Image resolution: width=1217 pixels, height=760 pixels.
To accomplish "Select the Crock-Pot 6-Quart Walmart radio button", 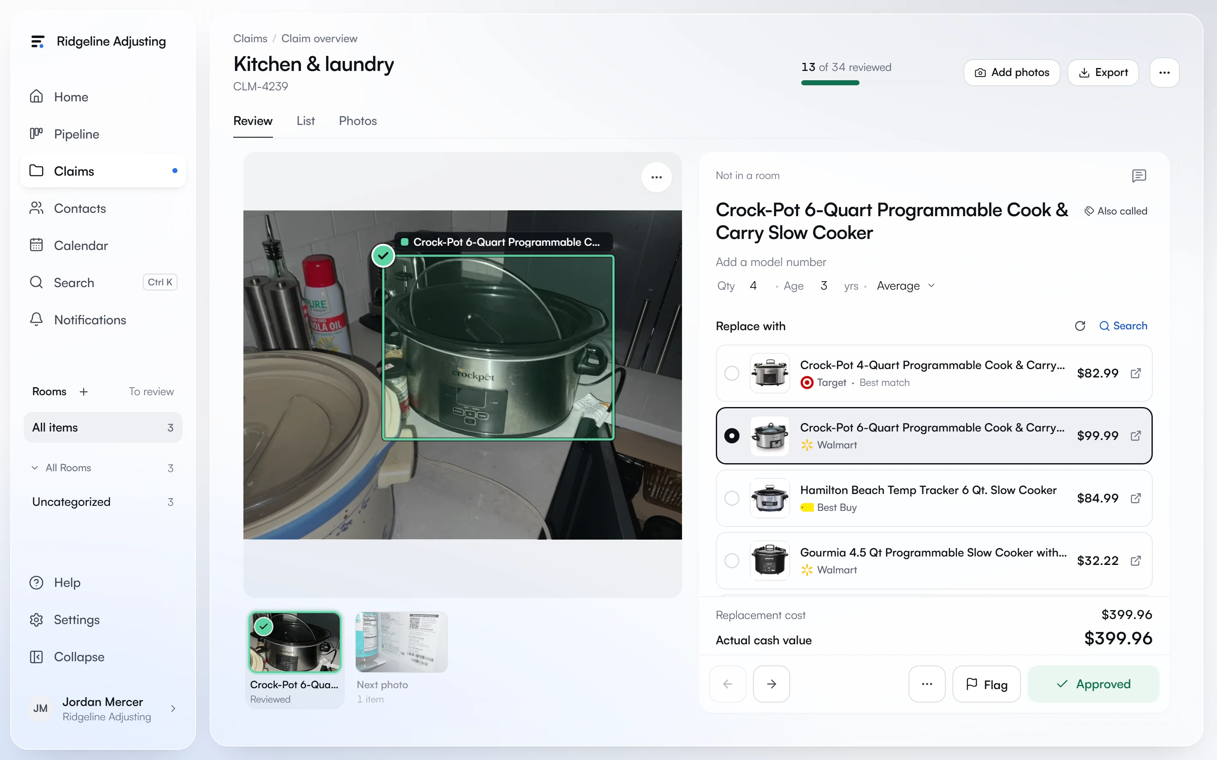I will pyautogui.click(x=732, y=435).
